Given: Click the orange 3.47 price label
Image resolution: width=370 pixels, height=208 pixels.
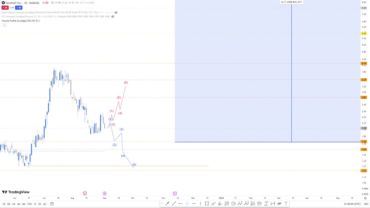Looking at the screenshot, I should click(364, 80).
